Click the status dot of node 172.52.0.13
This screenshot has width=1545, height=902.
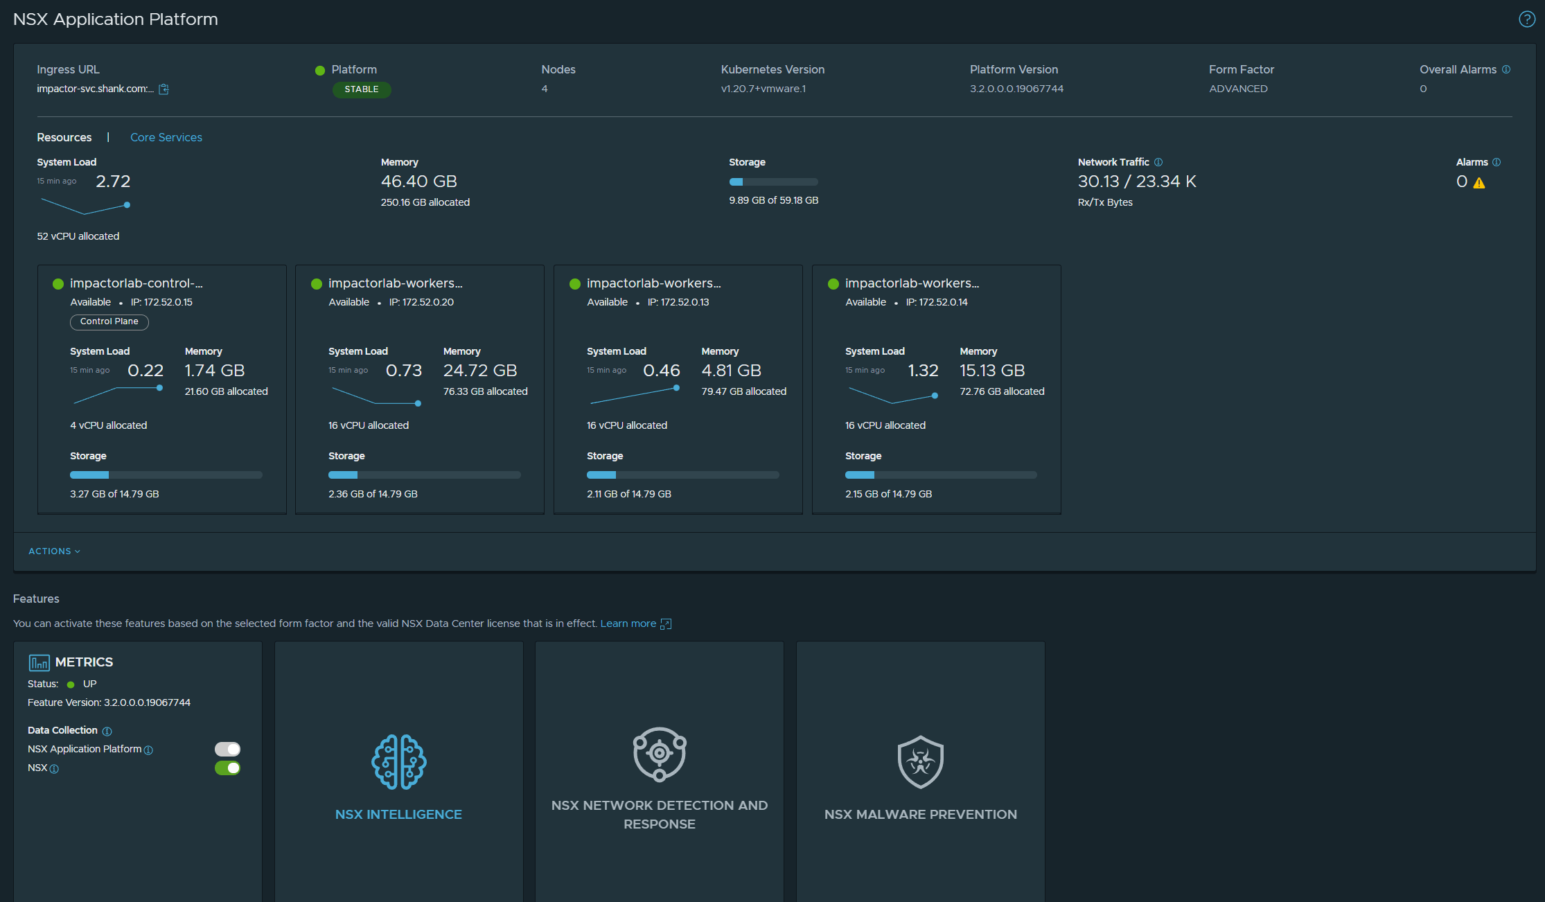click(575, 284)
